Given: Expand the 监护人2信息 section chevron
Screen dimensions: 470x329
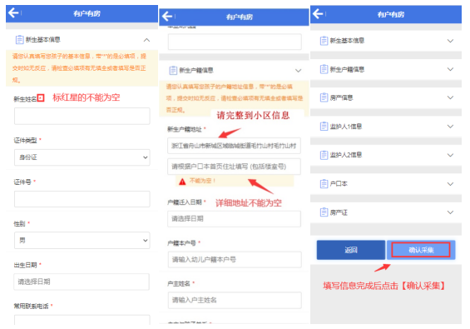Looking at the screenshot, I should tap(450, 155).
